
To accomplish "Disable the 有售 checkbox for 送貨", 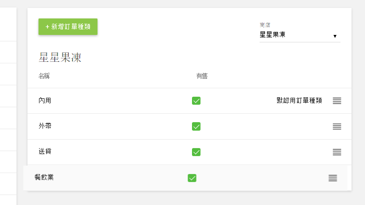I will tap(196, 152).
